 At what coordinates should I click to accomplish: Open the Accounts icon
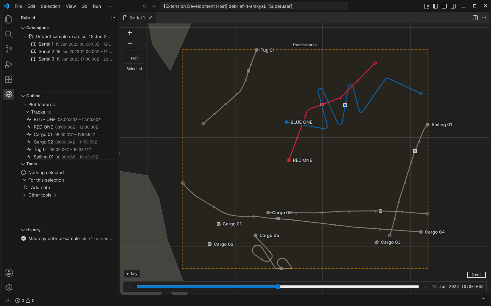pyautogui.click(x=9, y=273)
